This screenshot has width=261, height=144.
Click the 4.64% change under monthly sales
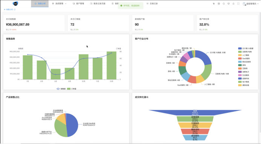pos(14,30)
